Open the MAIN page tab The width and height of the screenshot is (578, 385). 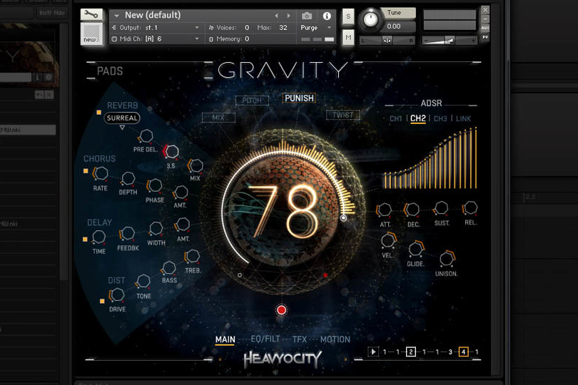tap(225, 339)
